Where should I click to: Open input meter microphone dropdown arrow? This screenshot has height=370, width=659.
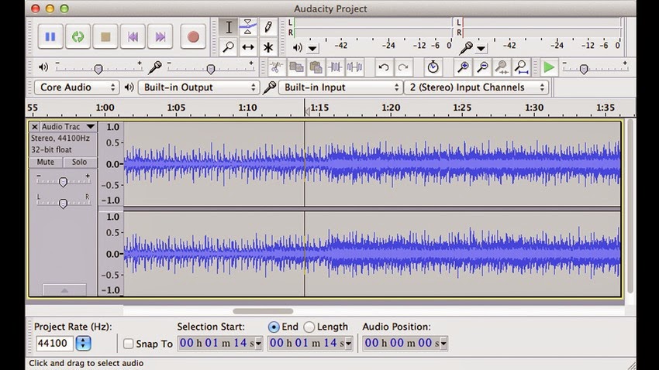click(x=481, y=48)
